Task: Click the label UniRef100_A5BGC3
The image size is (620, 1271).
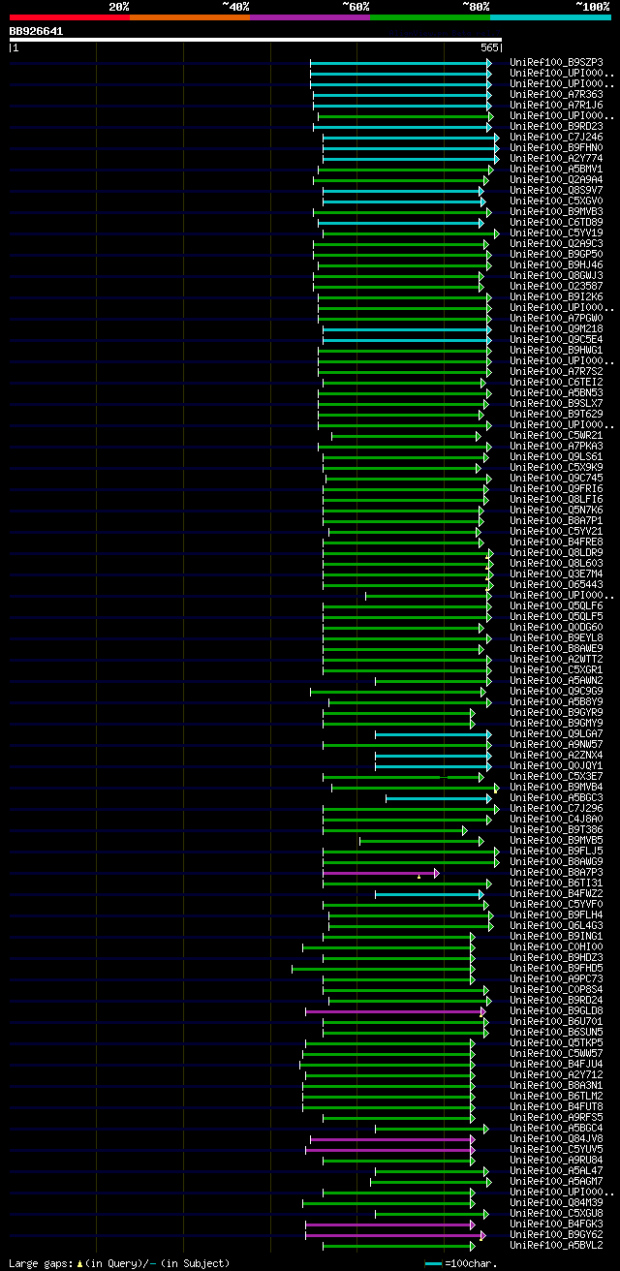Action: 556,798
